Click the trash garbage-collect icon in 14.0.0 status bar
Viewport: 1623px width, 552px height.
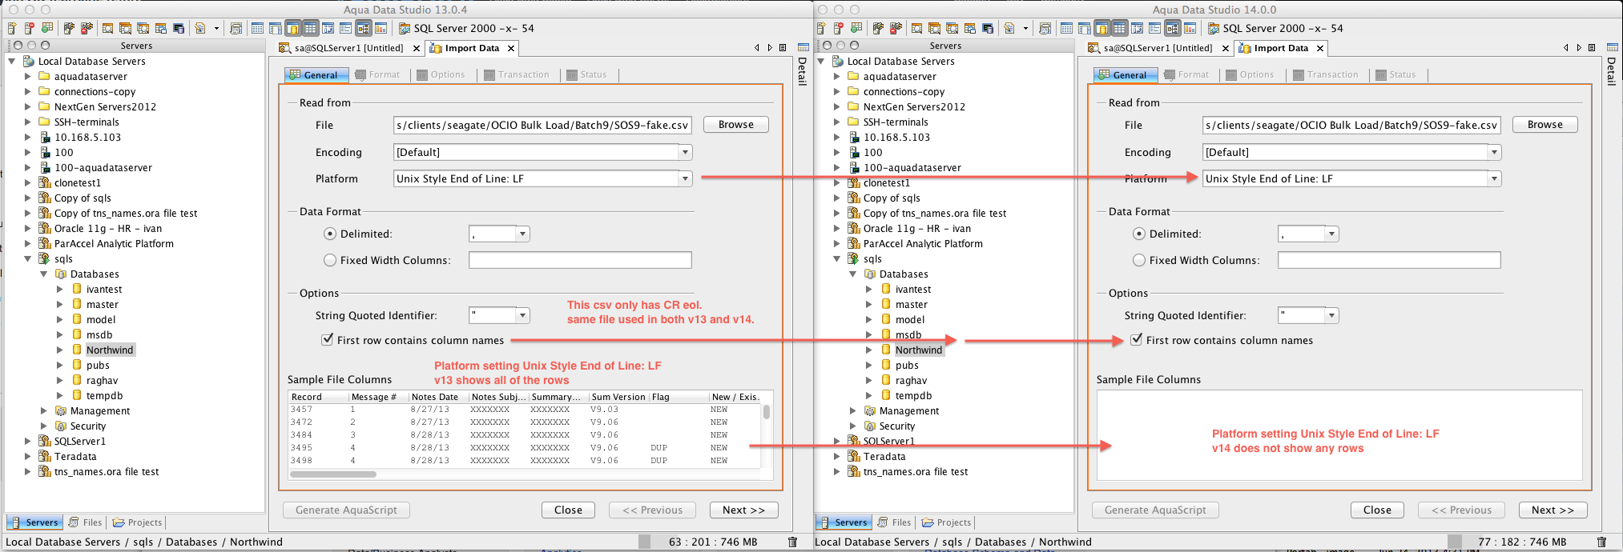pos(1601,542)
